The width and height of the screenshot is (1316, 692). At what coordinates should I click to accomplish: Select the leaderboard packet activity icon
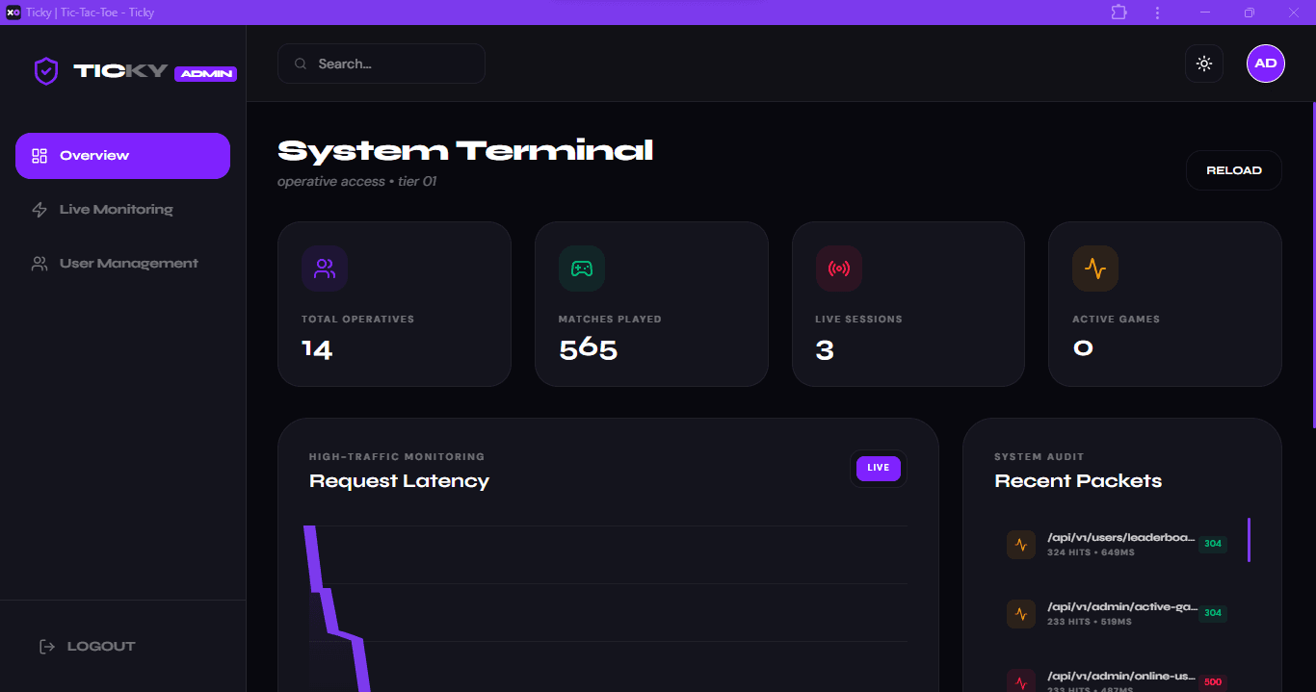click(x=1021, y=545)
